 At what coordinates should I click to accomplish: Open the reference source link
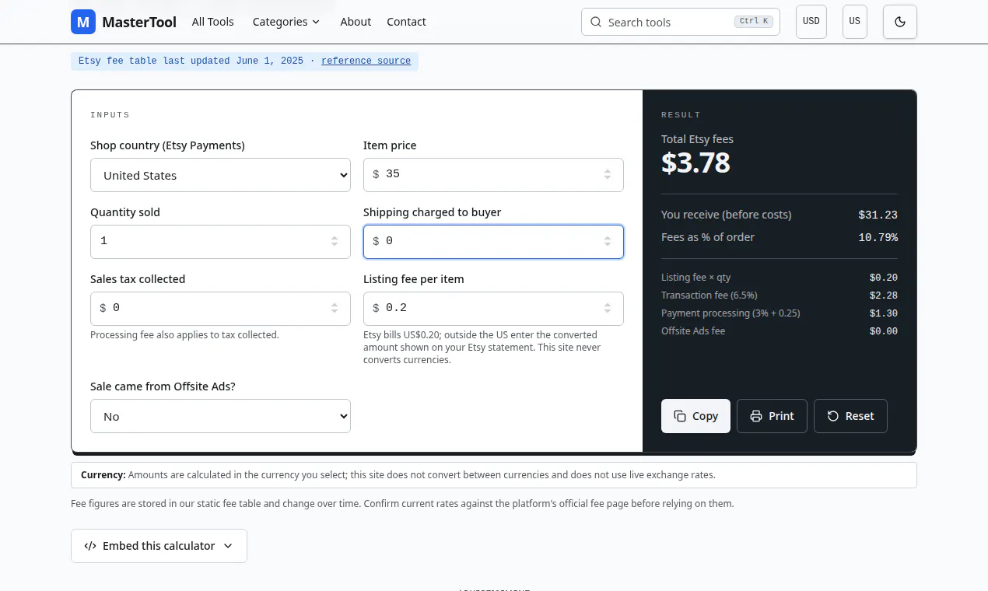coord(366,61)
